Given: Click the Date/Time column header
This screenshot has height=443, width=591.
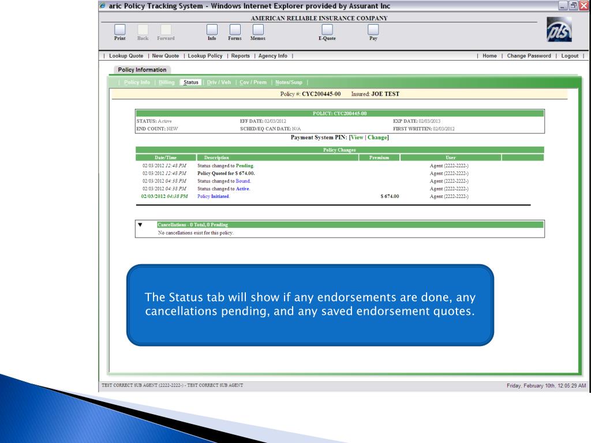Looking at the screenshot, I should pyautogui.click(x=166, y=157).
